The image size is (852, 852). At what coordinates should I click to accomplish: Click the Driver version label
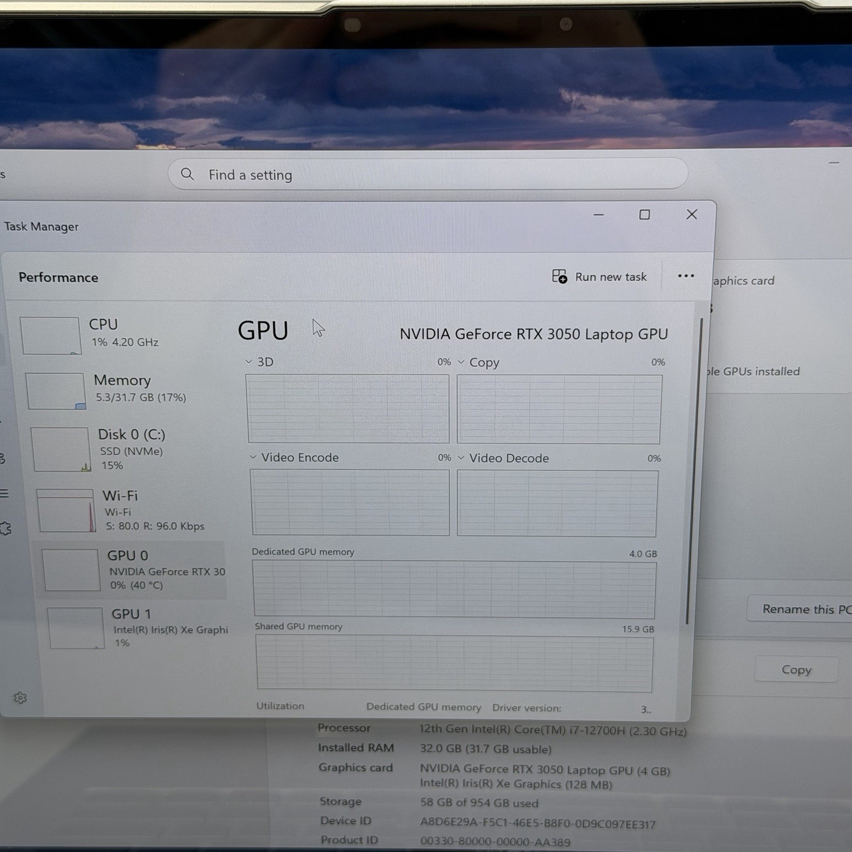coord(527,708)
